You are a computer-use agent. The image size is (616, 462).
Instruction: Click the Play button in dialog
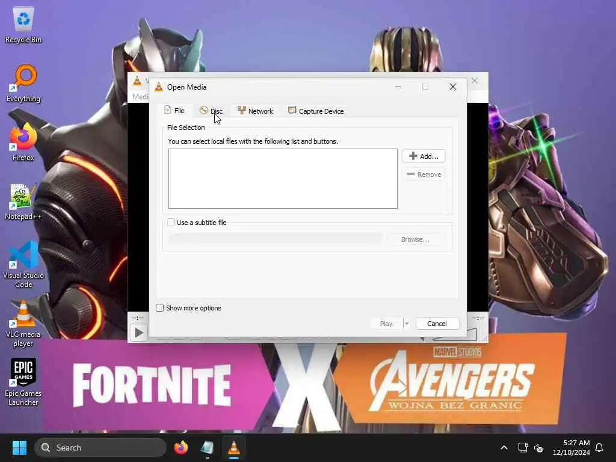387,323
